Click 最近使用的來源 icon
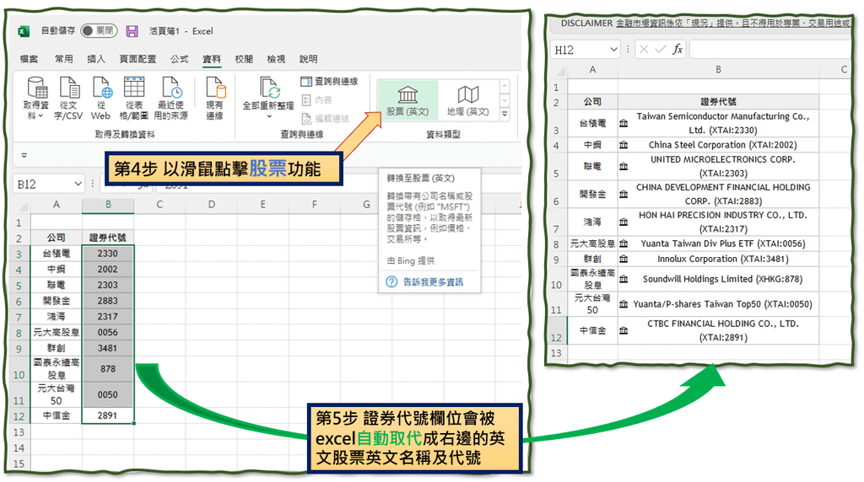This screenshot has height=482, width=864. (x=170, y=99)
